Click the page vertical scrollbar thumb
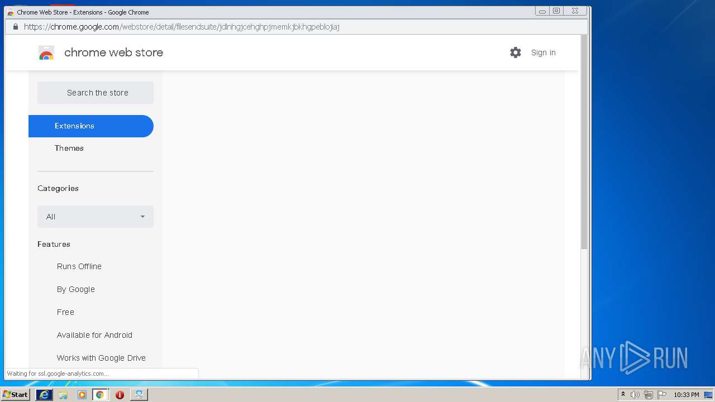Screen dimensions: 715x402 pos(584,142)
